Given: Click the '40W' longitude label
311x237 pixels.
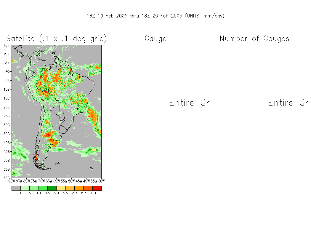Looking at the screenshot, I should pyautogui.click(x=86, y=181).
